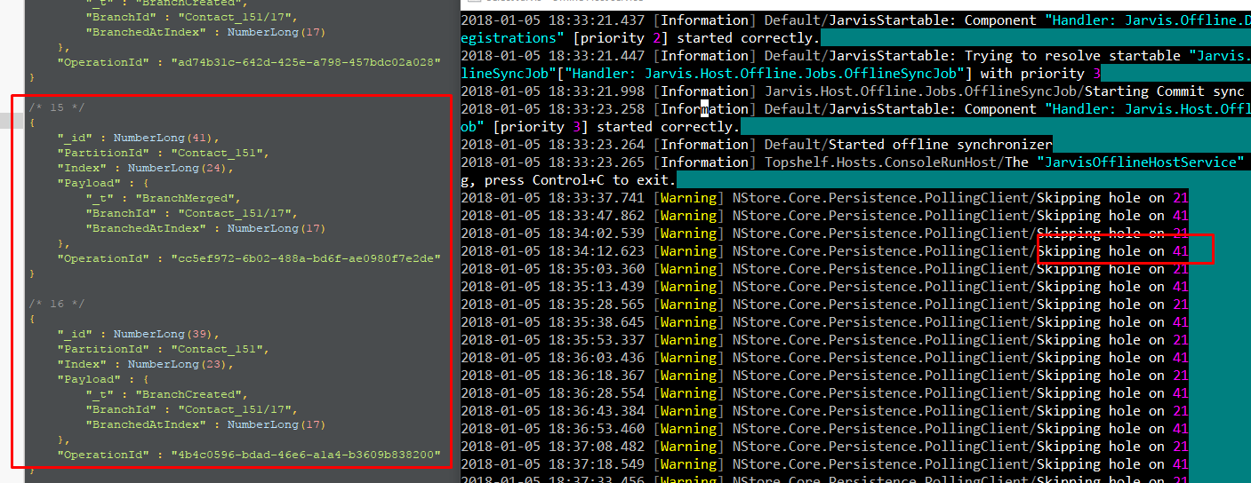Click the log timestamp 2018-01-05 18:35:38.645
Screen dimensions: 1251x483
point(555,321)
